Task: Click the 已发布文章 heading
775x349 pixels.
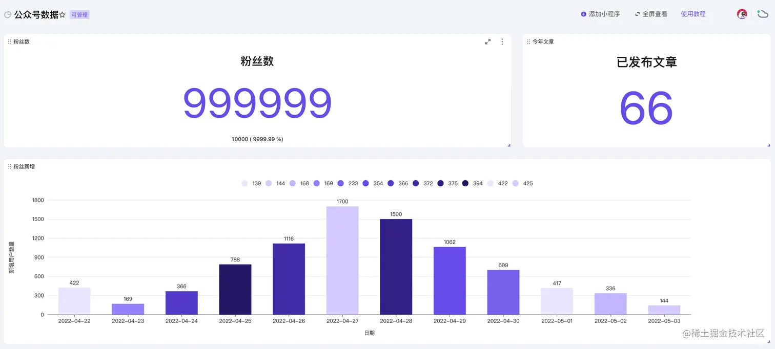Action: pyautogui.click(x=646, y=62)
